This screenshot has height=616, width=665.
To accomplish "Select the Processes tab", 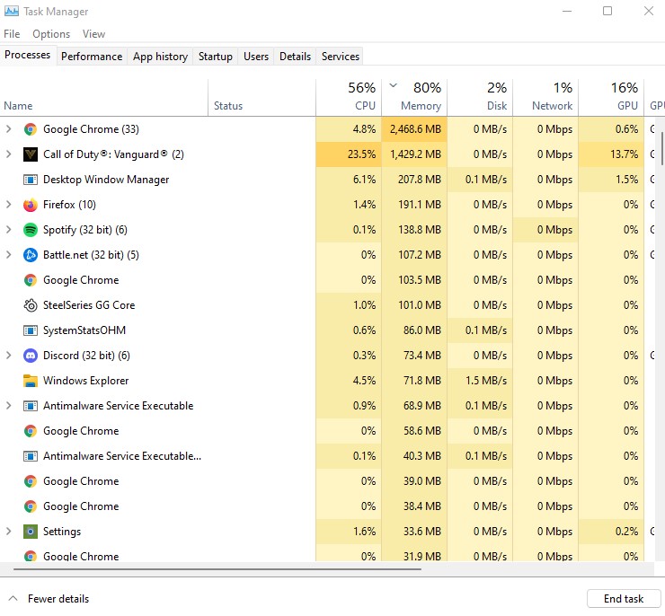I will coord(28,55).
